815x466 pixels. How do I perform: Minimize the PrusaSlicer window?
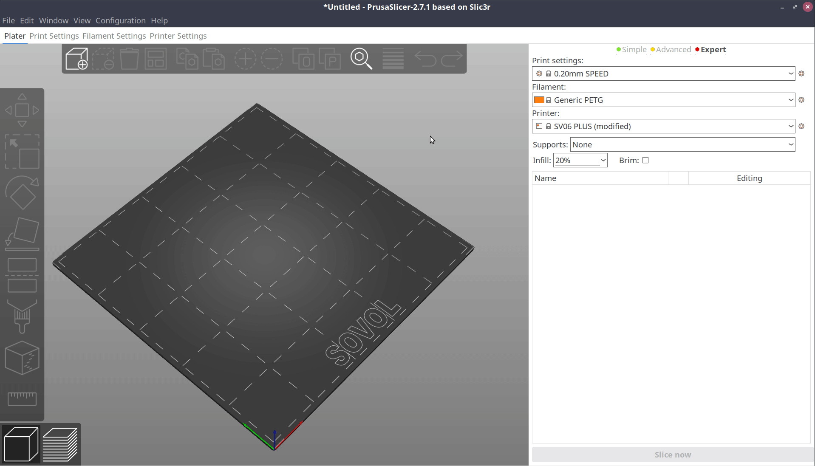pos(782,7)
